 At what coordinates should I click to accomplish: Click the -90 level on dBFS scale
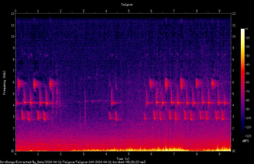coord(247,109)
